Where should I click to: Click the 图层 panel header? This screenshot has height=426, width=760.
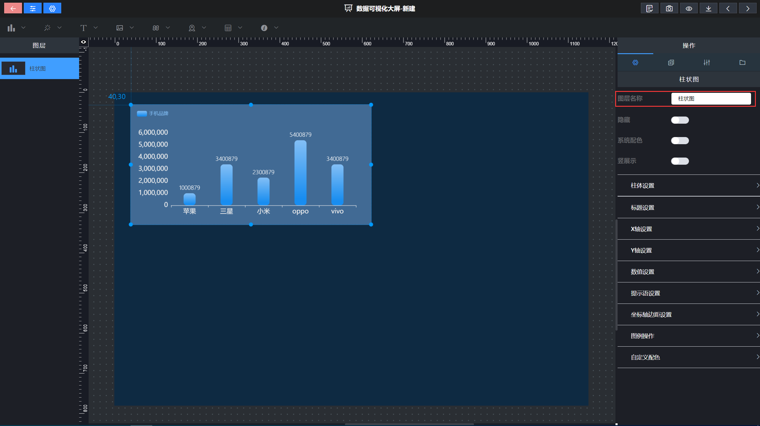39,45
